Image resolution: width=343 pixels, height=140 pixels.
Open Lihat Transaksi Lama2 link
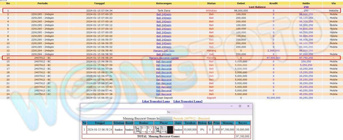click(188, 101)
